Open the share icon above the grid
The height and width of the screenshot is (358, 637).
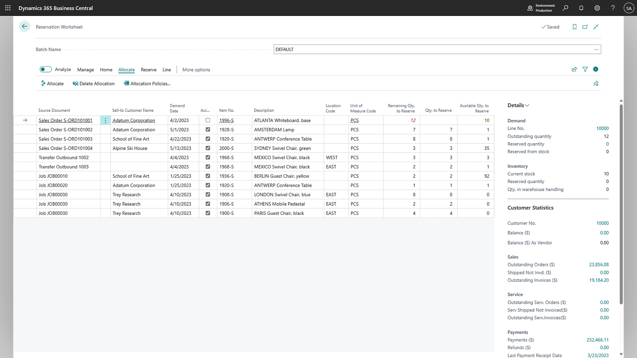(x=574, y=69)
